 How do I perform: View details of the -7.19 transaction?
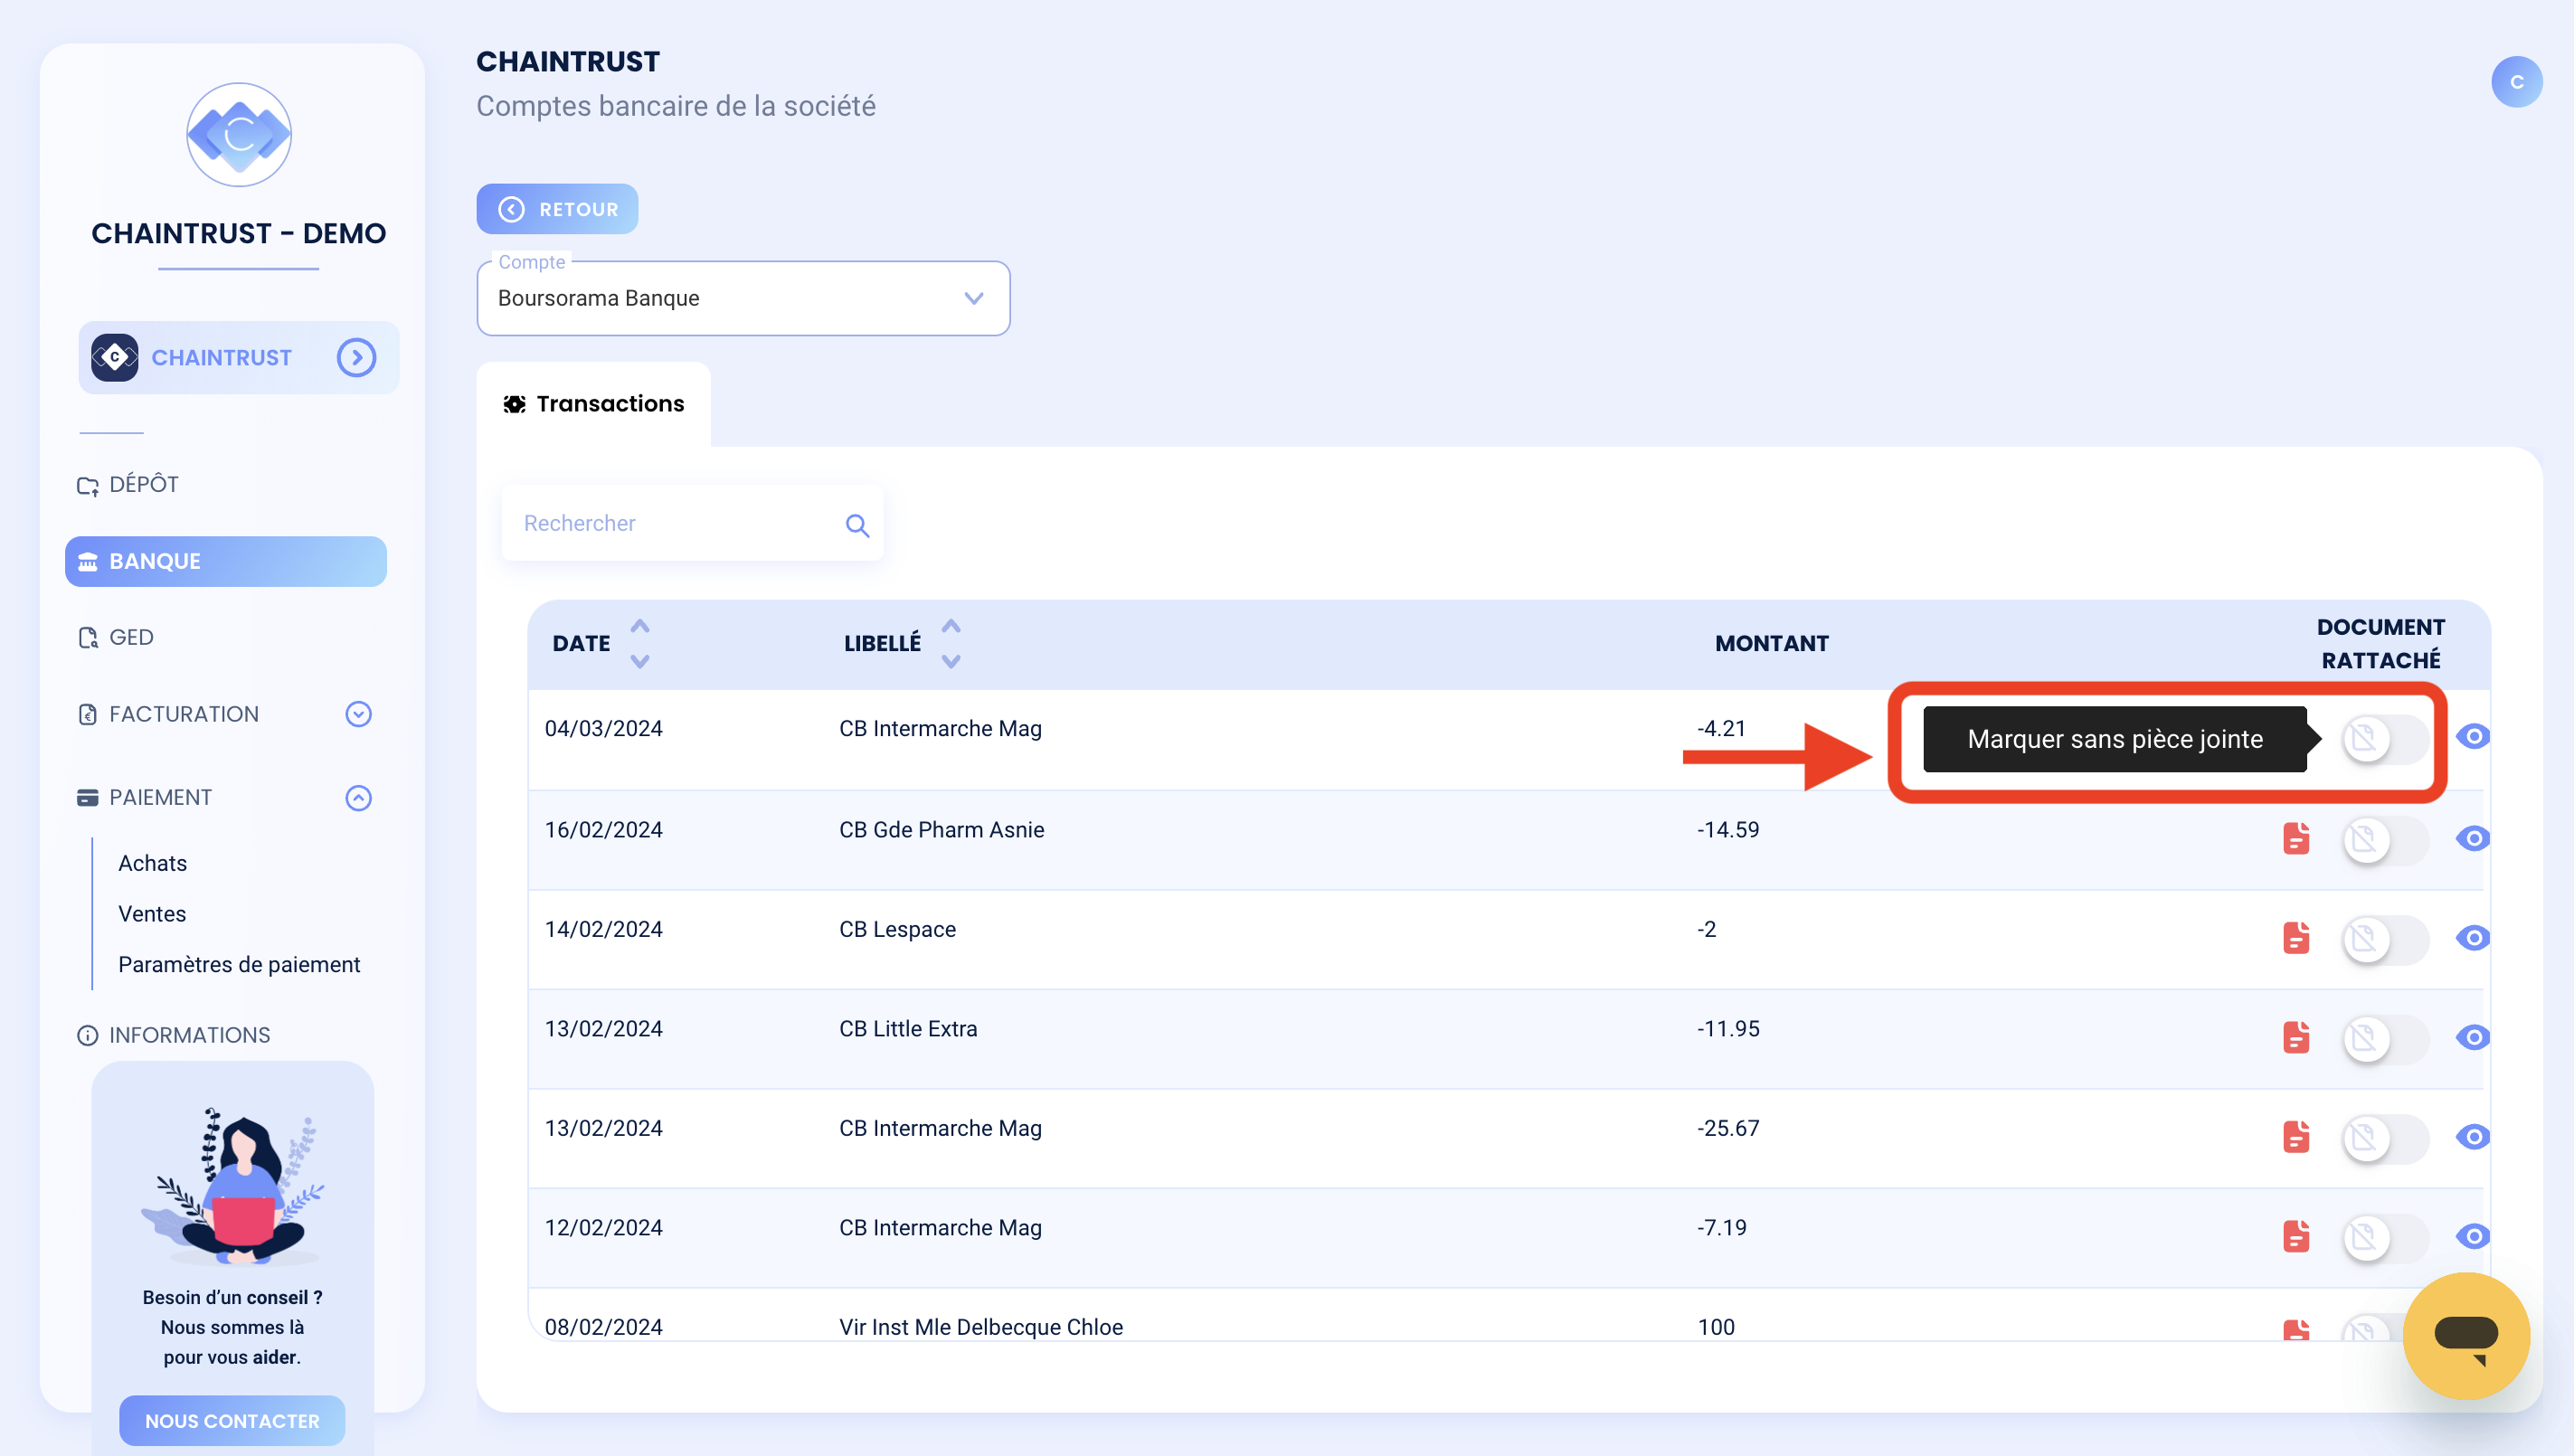coord(2472,1236)
